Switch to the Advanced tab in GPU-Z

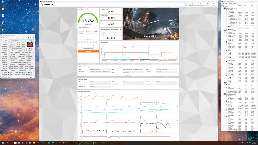14,38
